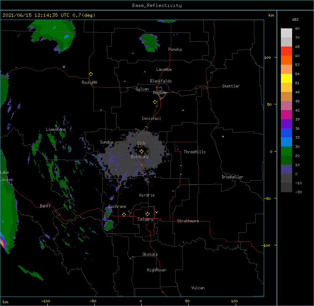Pick the bright green legend swatch between 30 and 20

[x=286, y=151]
